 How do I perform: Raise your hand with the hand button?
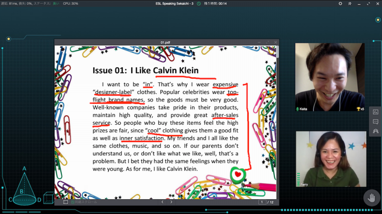pos(372,198)
